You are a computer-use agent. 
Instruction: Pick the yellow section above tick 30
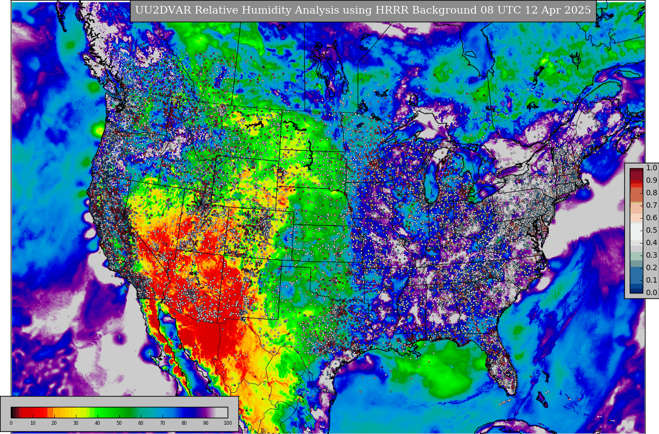coord(76,412)
